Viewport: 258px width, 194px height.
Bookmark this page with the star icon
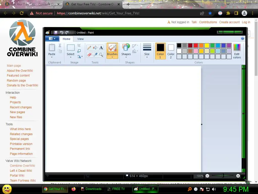point(210,13)
